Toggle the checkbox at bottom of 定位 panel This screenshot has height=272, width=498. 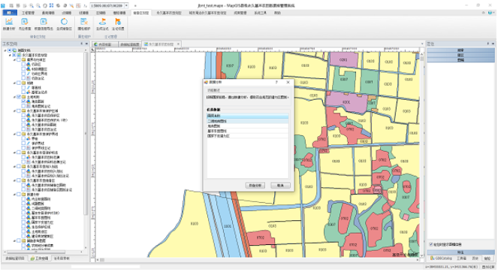point(431,244)
